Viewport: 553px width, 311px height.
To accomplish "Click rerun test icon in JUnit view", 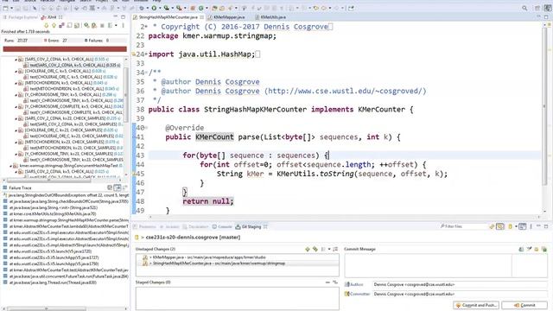I will tap(86, 25).
